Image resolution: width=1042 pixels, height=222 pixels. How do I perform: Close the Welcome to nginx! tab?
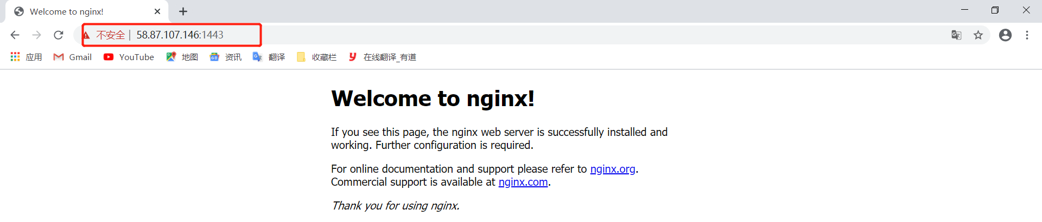157,11
